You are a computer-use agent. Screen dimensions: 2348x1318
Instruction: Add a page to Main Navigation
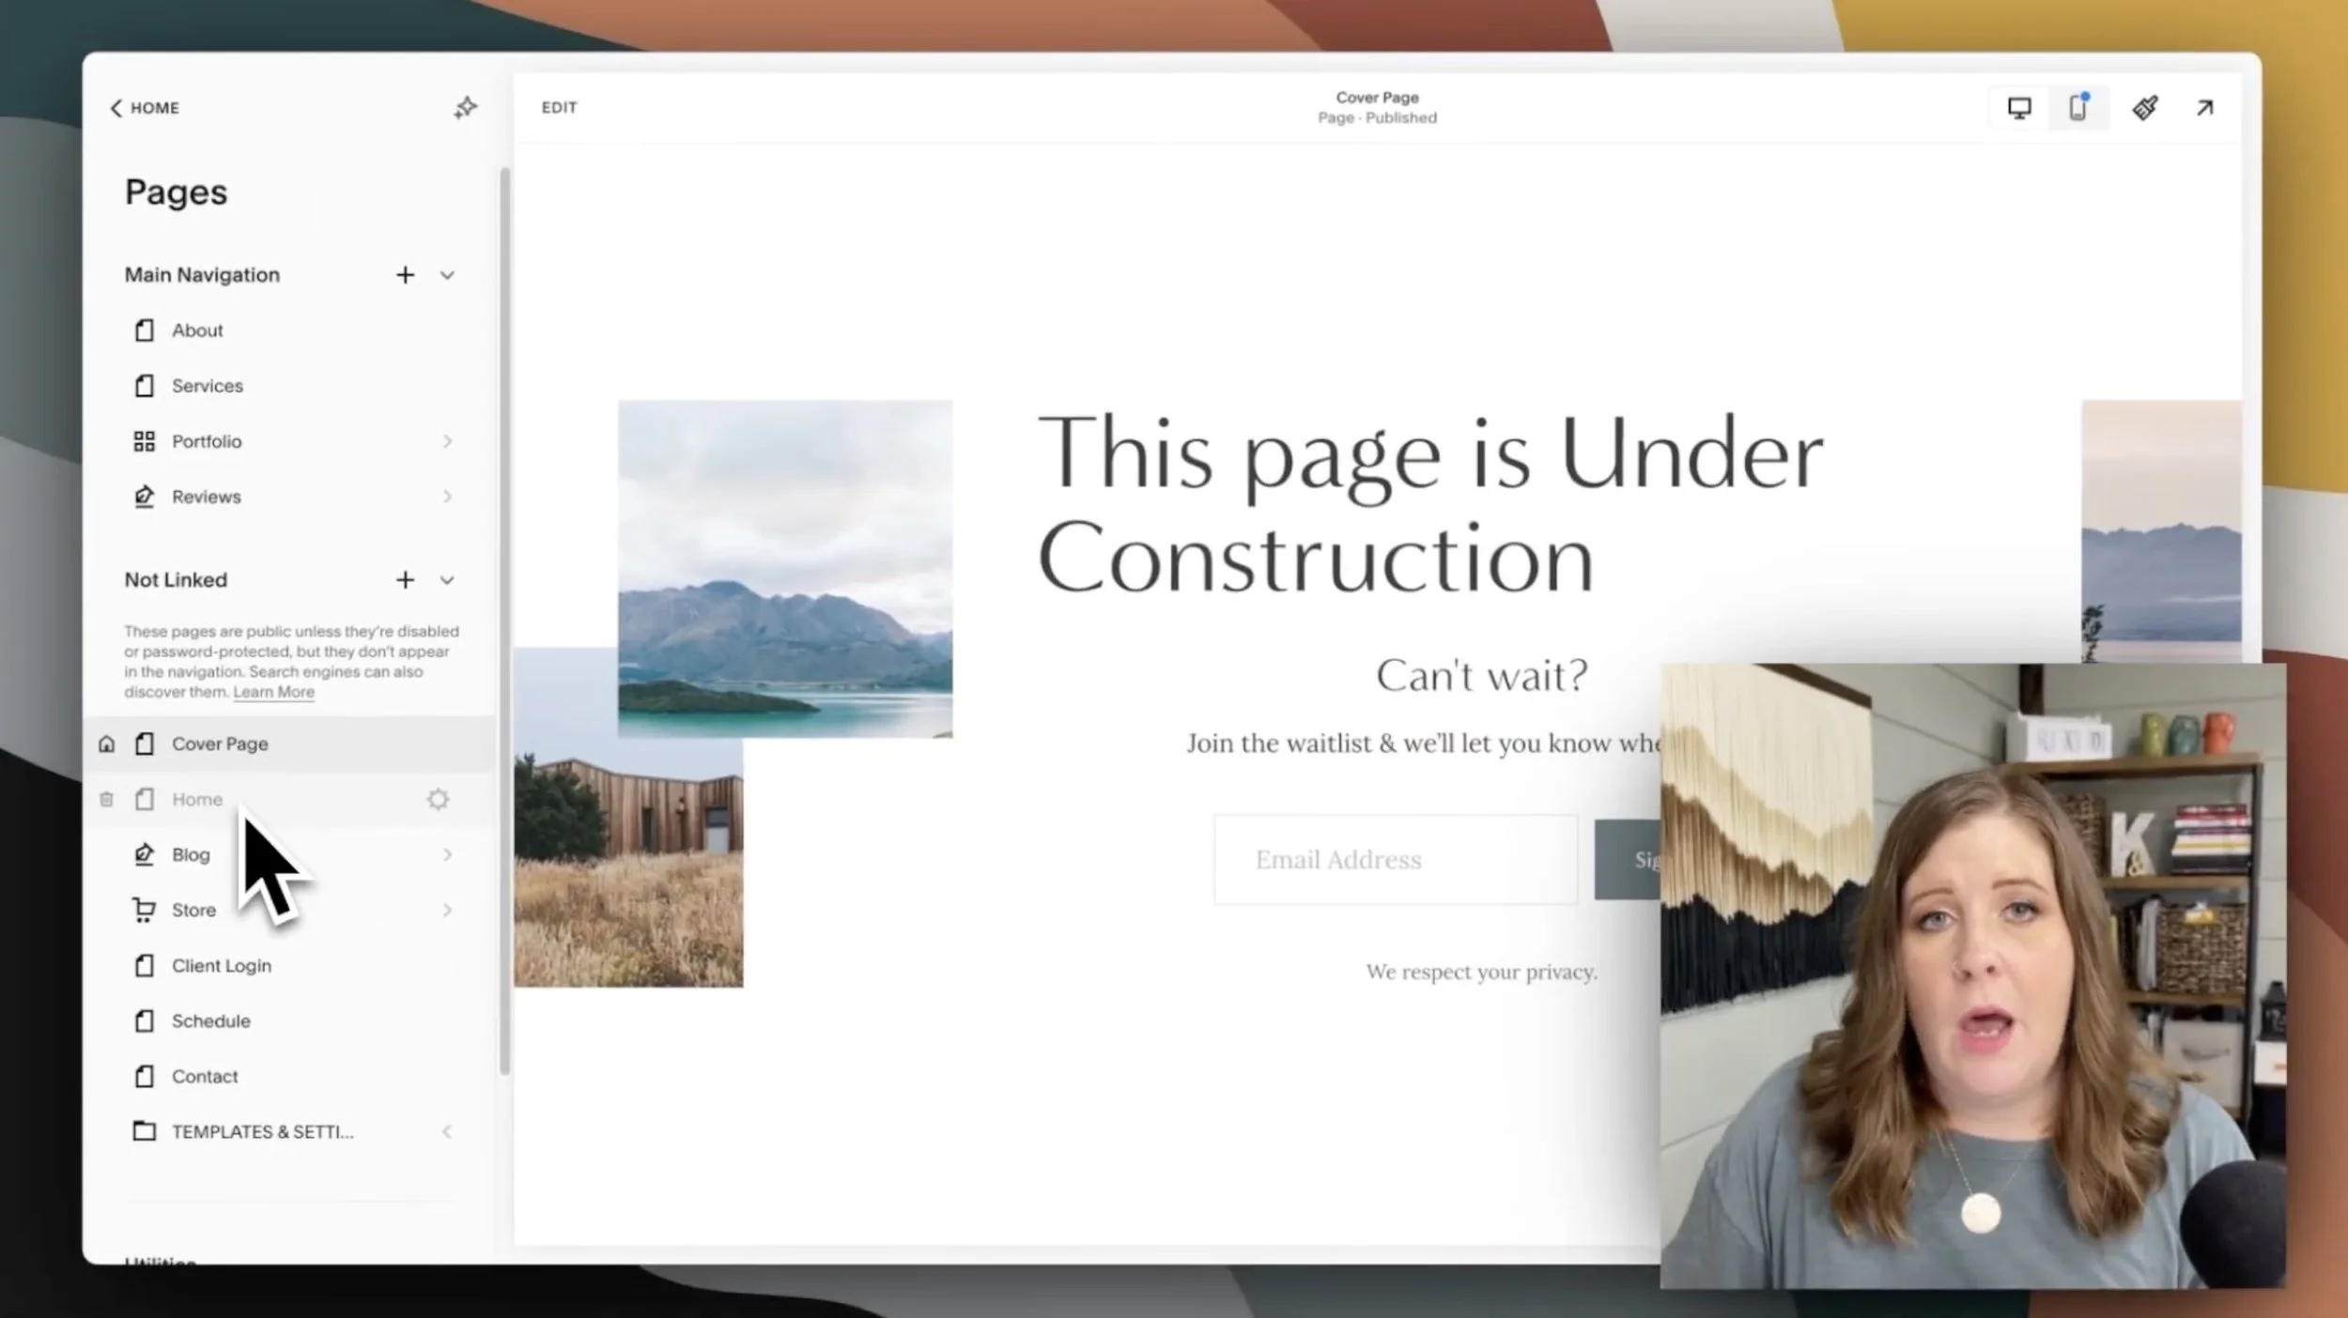coord(405,274)
